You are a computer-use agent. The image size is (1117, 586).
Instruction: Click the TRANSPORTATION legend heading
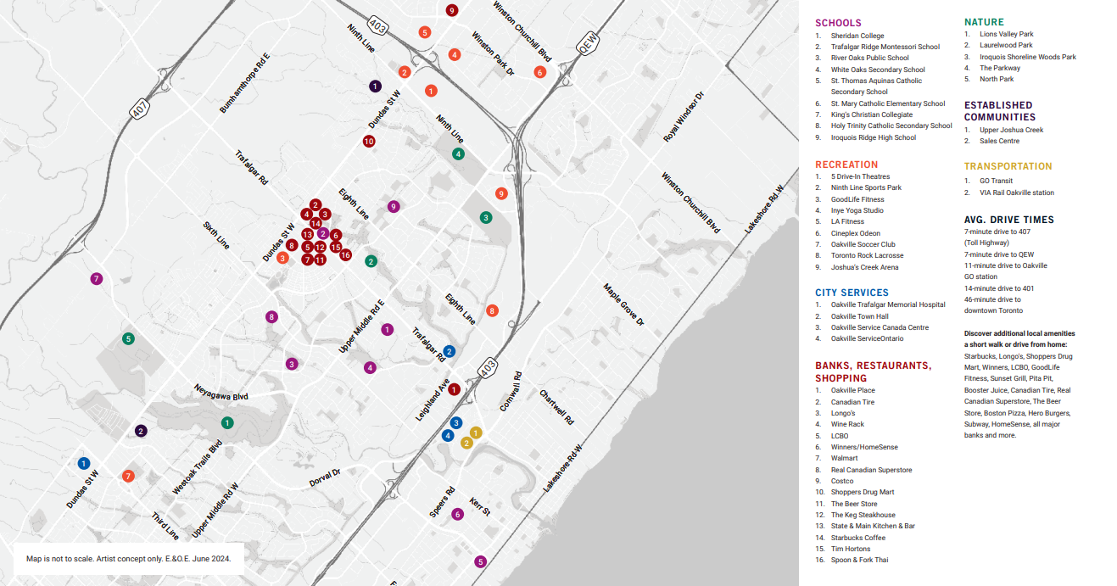tap(1008, 166)
